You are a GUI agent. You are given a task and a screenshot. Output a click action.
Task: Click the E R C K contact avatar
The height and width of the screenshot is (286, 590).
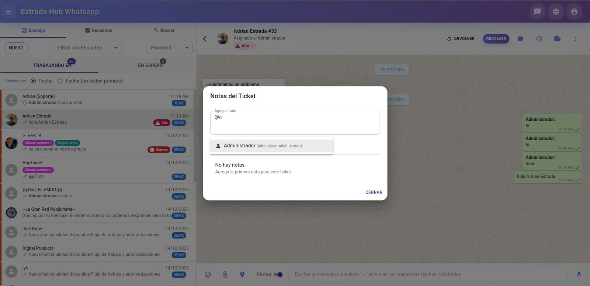click(11, 143)
